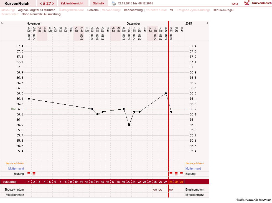Click bleeding symbol on cycle day 28
Image resolution: width=272 pixels, height=203 pixels.
[x=171, y=173]
